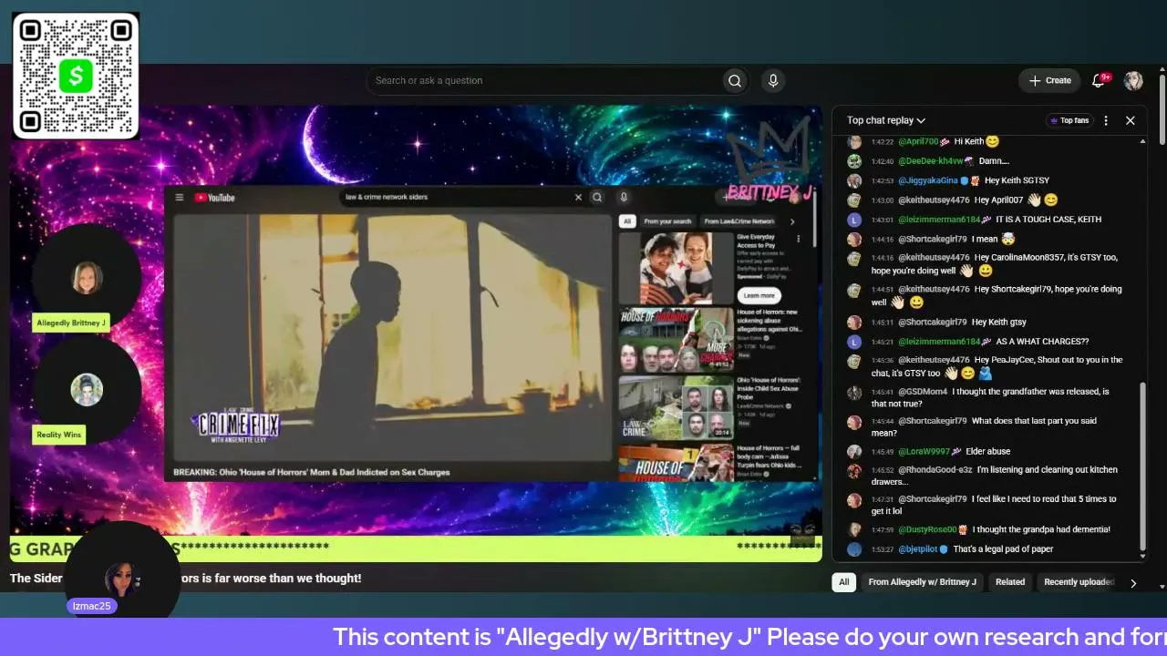Click the username @DeeDee-kh4vw in chat
This screenshot has height=656, width=1167.
click(x=930, y=161)
